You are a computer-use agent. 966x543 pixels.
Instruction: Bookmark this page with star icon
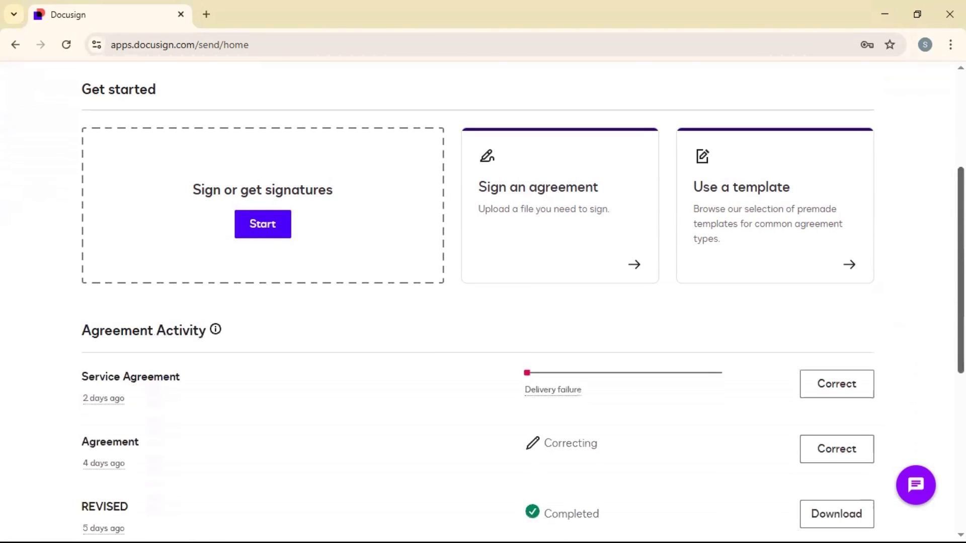tap(890, 45)
